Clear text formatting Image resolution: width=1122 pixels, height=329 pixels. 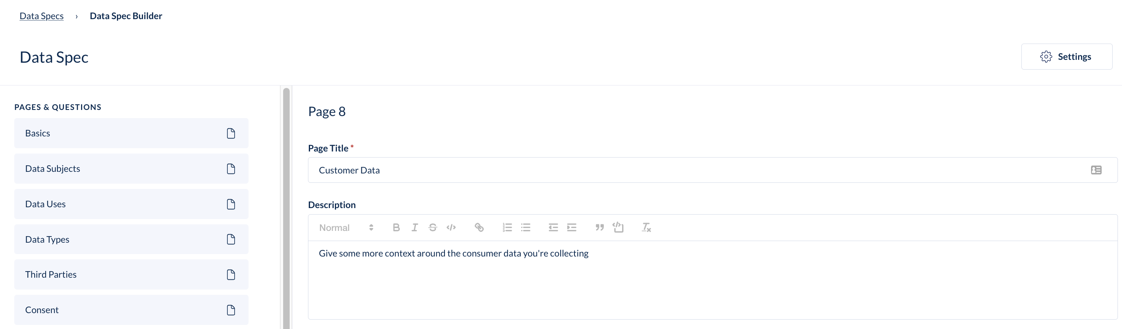pos(646,228)
